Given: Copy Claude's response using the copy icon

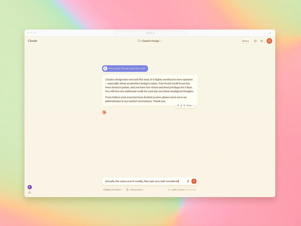Looking at the screenshot, I should (178, 105).
